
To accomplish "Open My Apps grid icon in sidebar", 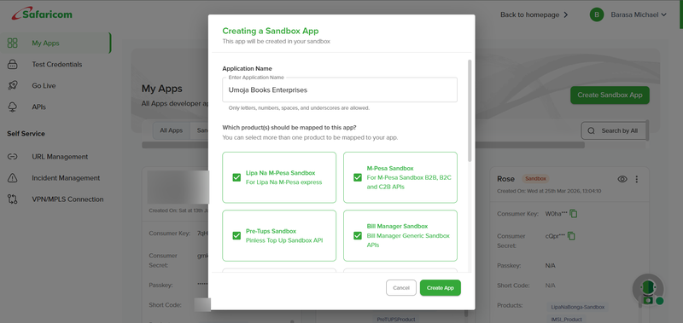I will [x=13, y=43].
